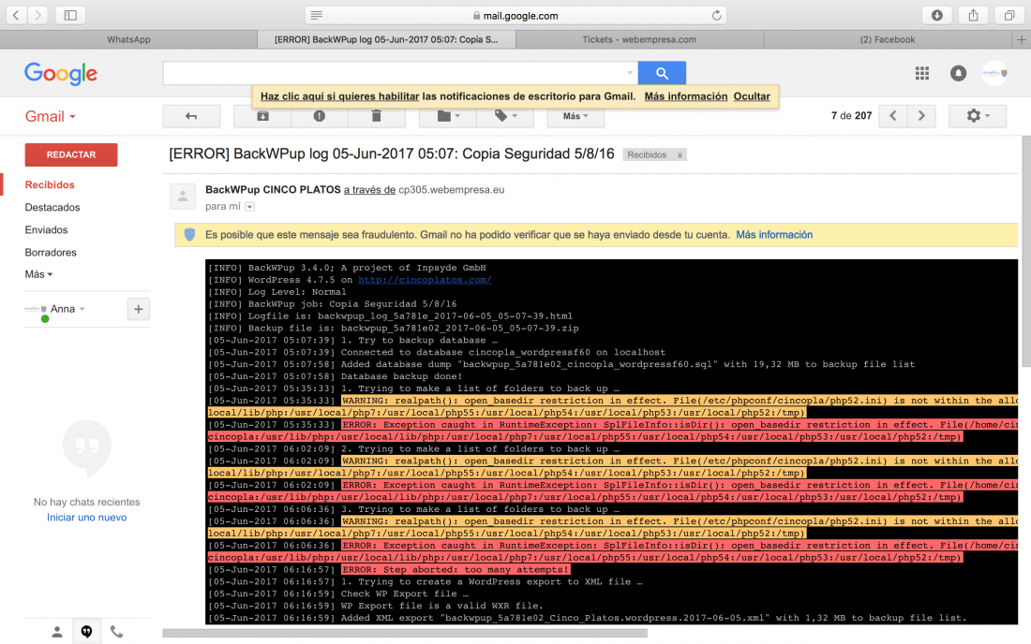Viewport: 1031px width, 644px height.
Task: Click the Google logo
Action: pyautogui.click(x=61, y=74)
